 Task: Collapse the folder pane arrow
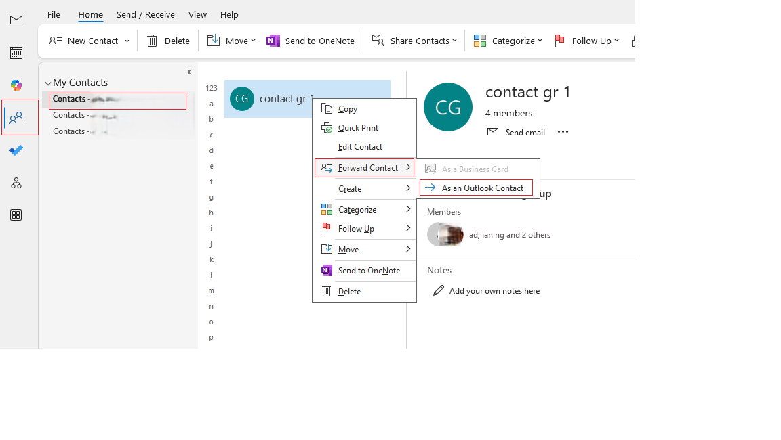pos(188,72)
